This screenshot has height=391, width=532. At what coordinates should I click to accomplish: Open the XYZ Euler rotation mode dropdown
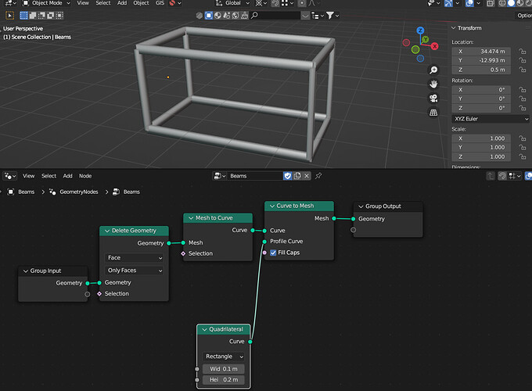[491, 119]
